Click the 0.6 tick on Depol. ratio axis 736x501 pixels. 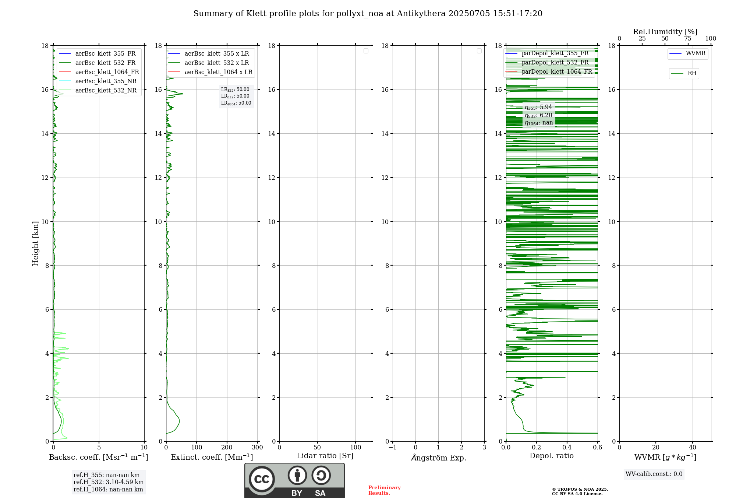[x=598, y=448]
